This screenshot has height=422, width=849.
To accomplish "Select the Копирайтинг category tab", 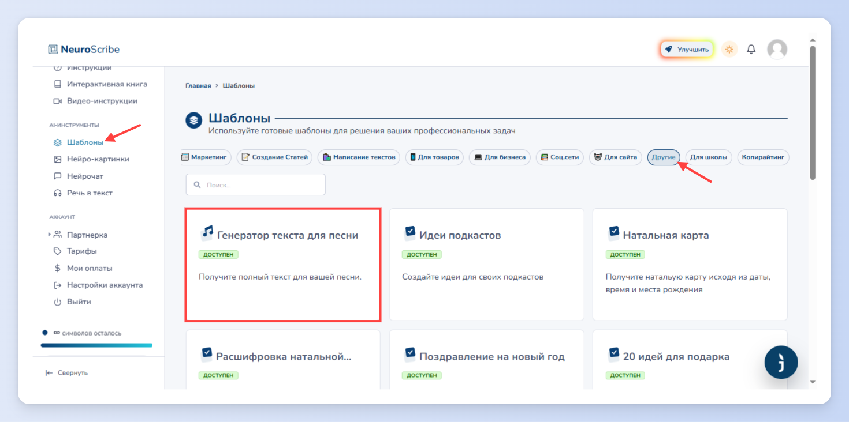I will (x=763, y=157).
